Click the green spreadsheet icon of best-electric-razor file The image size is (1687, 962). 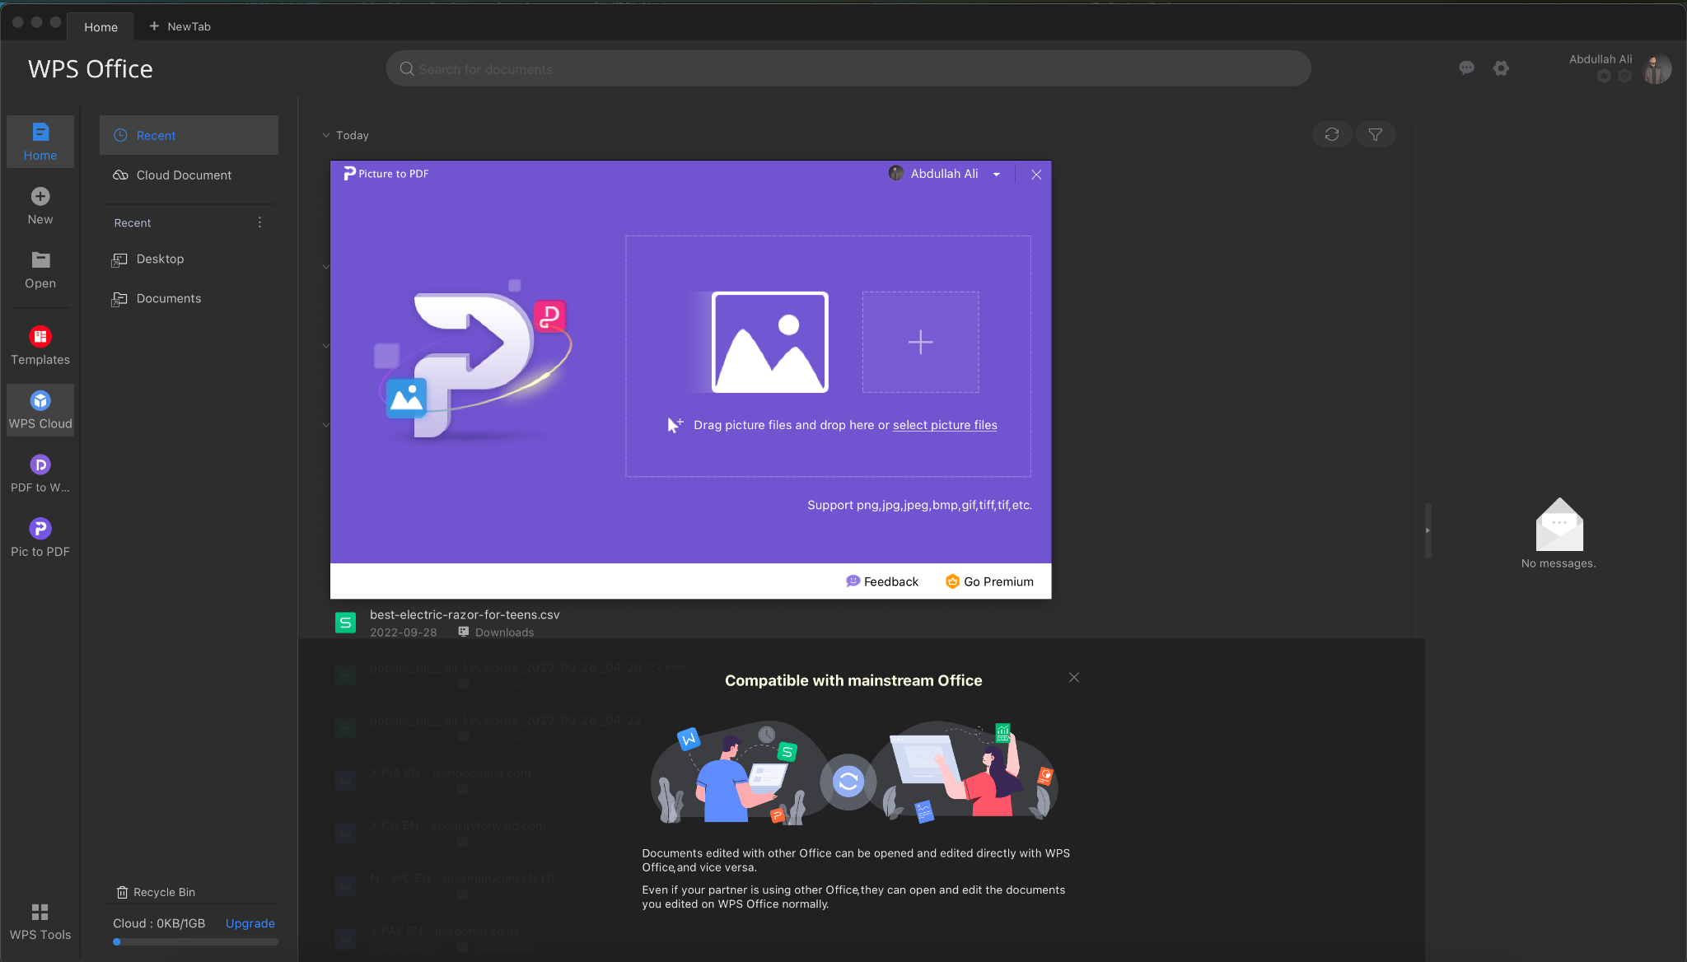tap(345, 623)
